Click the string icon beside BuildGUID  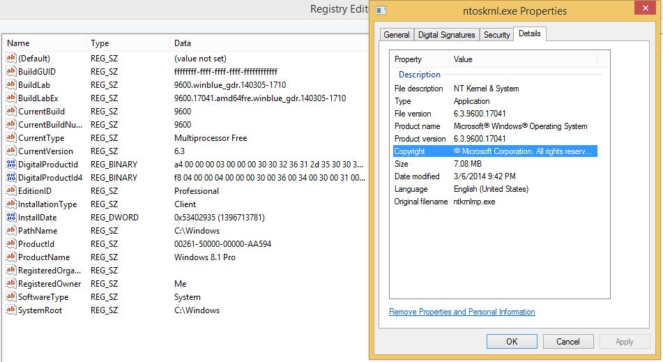tap(11, 71)
